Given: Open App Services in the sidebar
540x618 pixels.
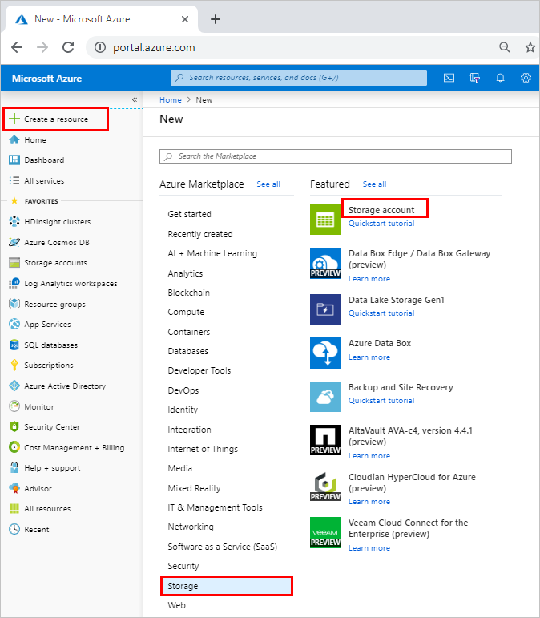Looking at the screenshot, I should click(47, 325).
